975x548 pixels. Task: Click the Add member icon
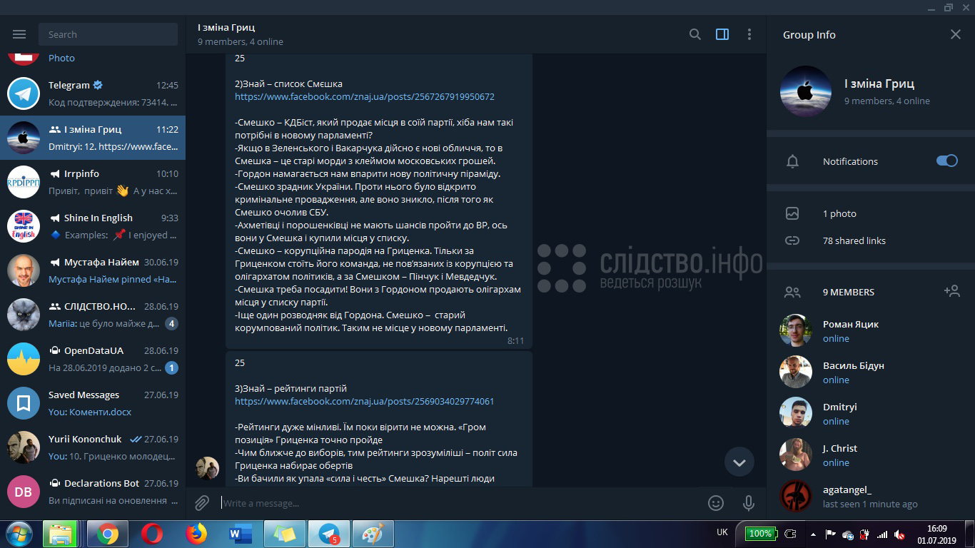pos(951,291)
